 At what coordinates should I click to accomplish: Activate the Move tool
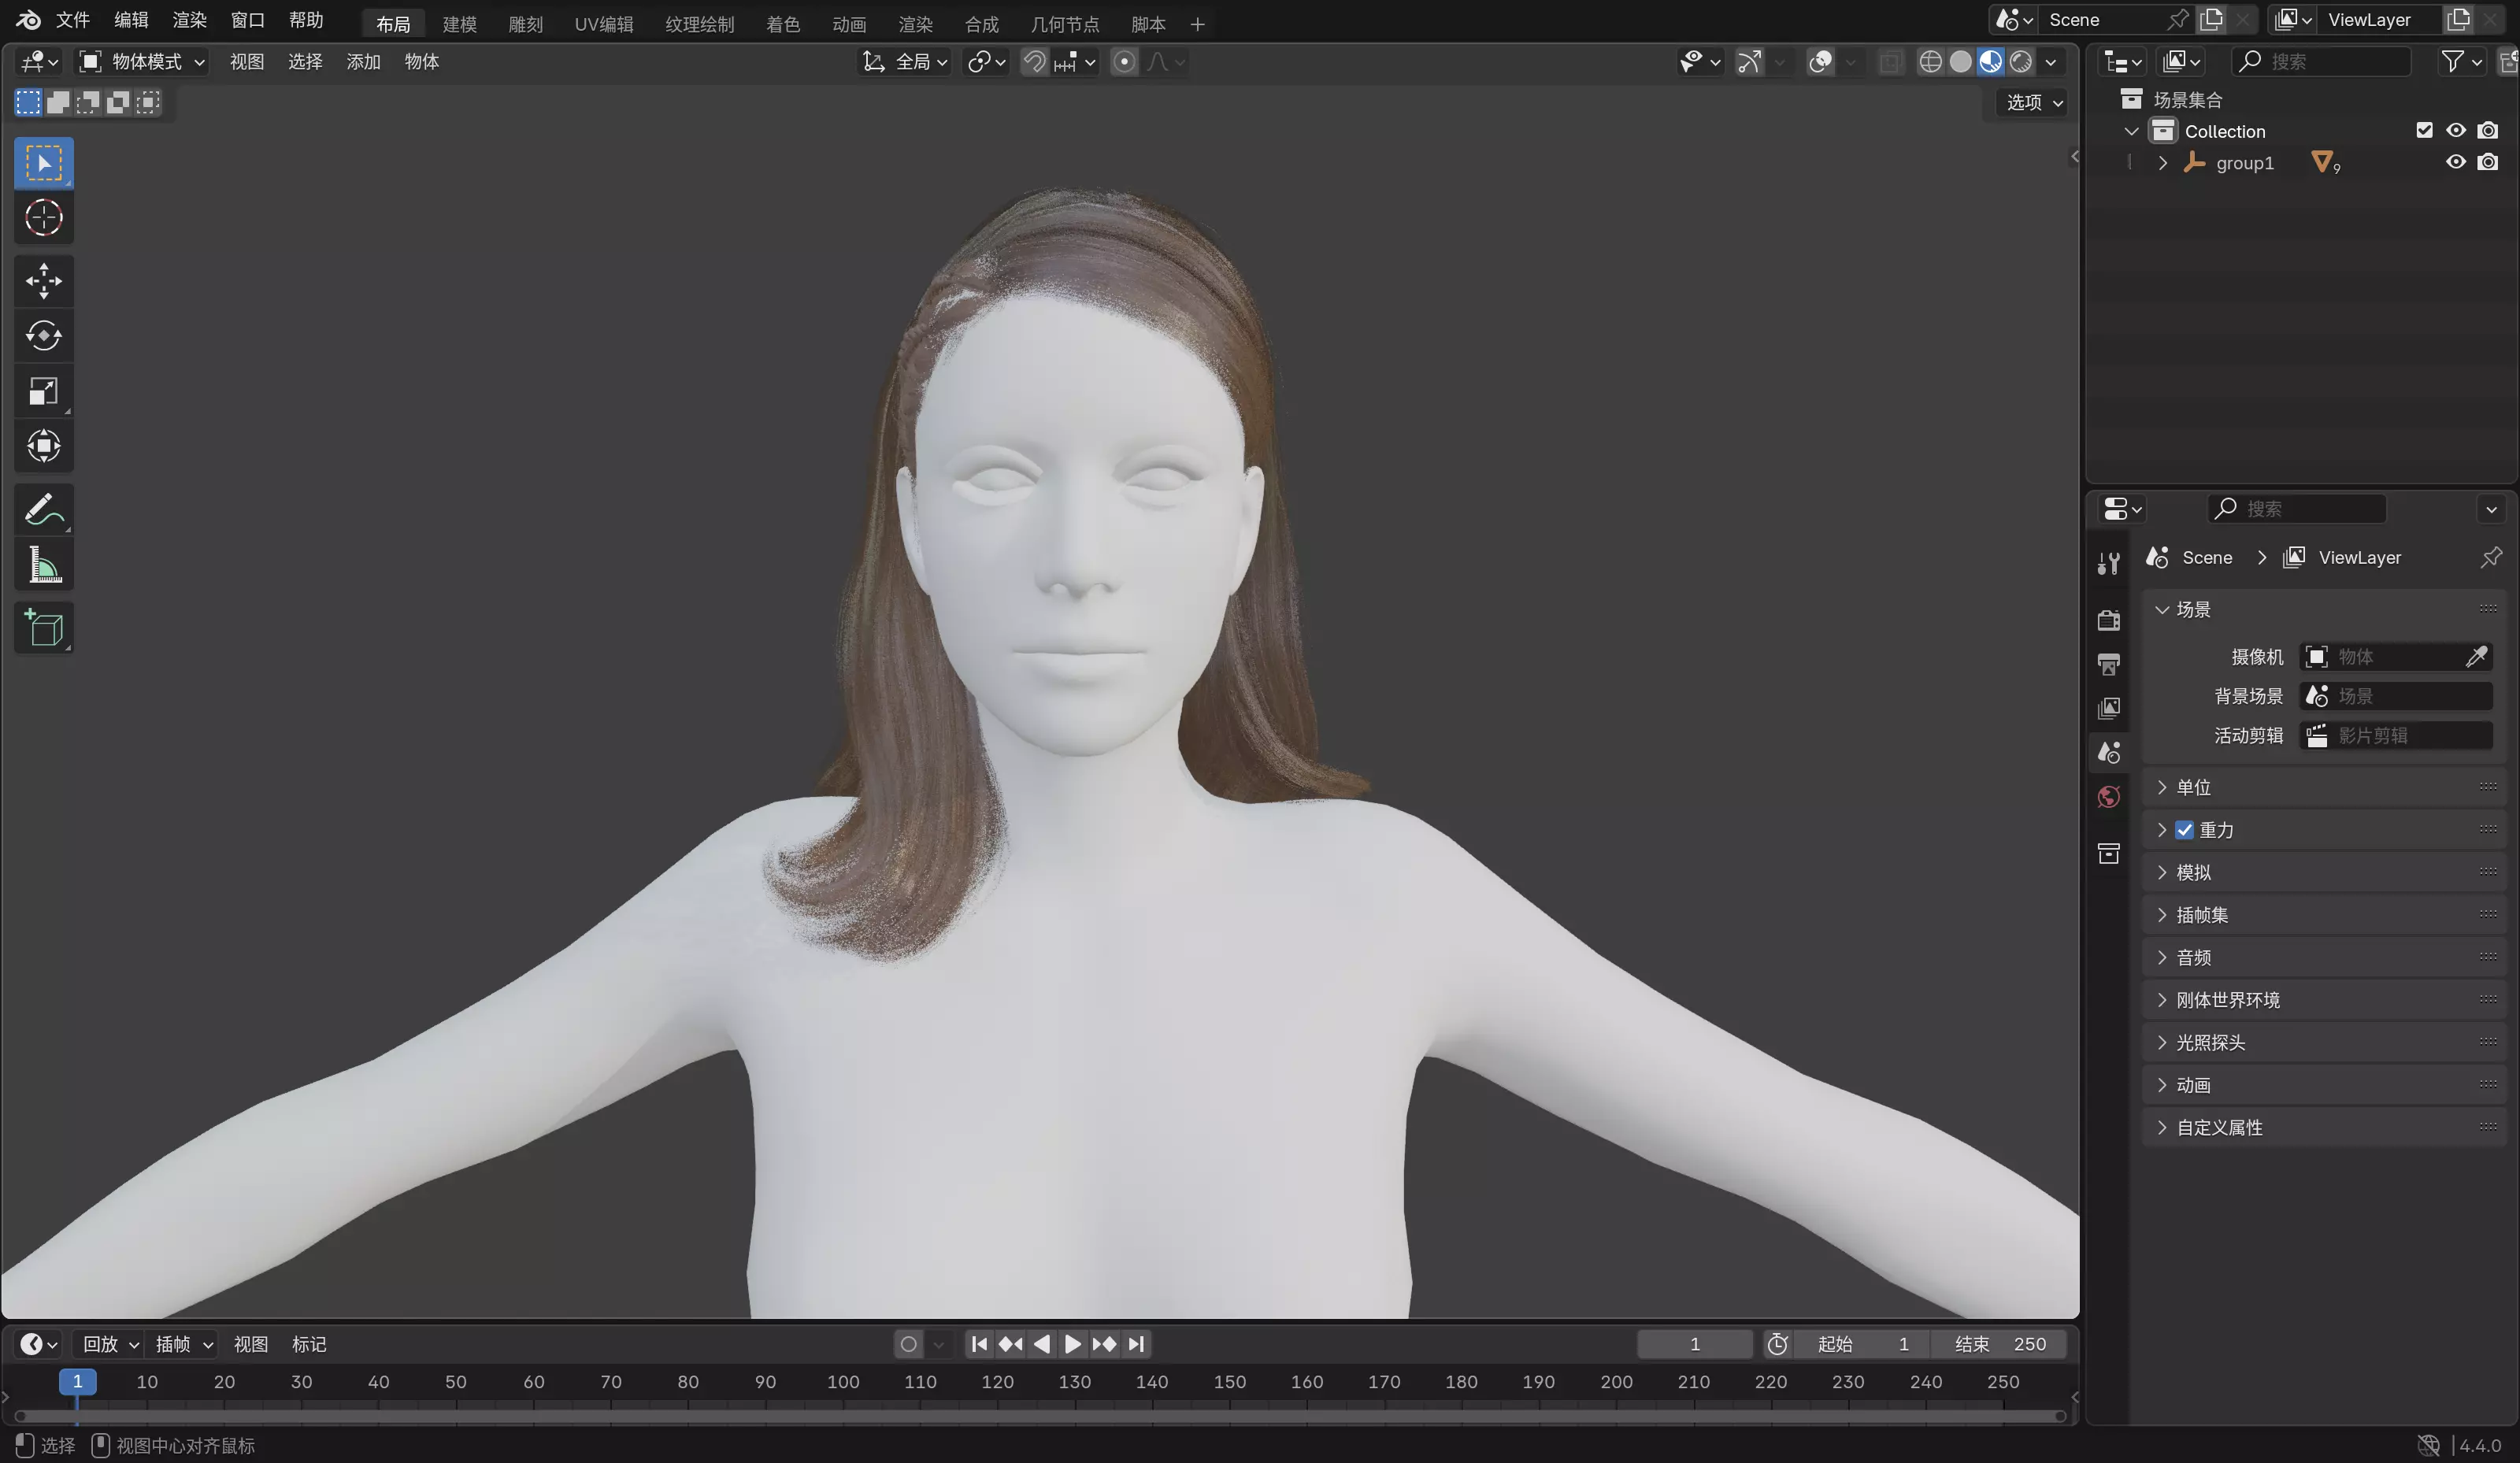(x=44, y=281)
